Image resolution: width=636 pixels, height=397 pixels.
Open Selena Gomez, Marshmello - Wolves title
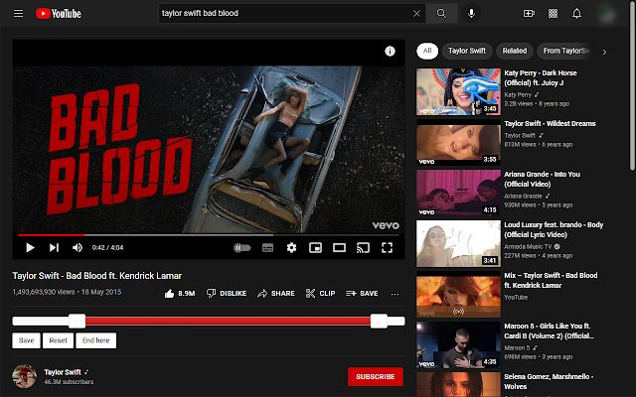click(x=549, y=381)
